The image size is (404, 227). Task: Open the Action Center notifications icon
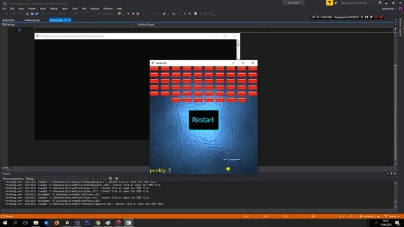pos(398,223)
